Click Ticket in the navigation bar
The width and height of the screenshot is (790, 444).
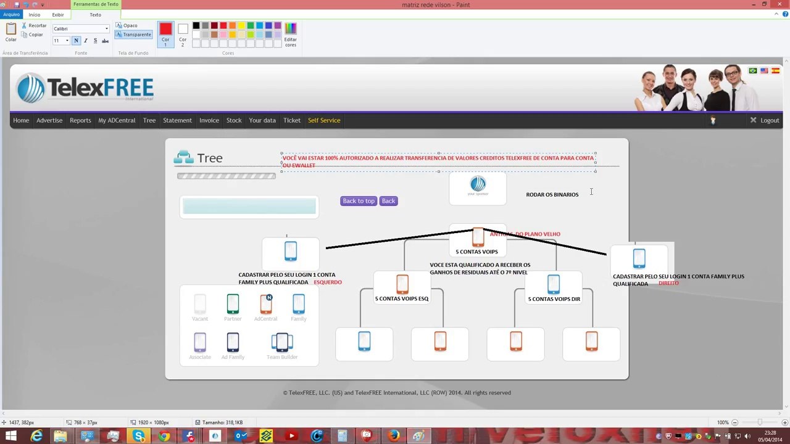click(x=292, y=120)
